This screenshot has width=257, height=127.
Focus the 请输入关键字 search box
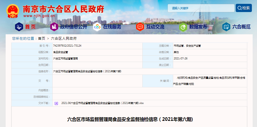(x=201, y=8)
